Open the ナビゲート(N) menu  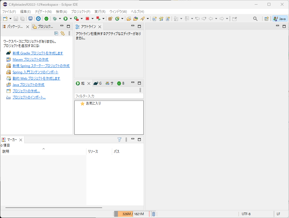click(43, 12)
